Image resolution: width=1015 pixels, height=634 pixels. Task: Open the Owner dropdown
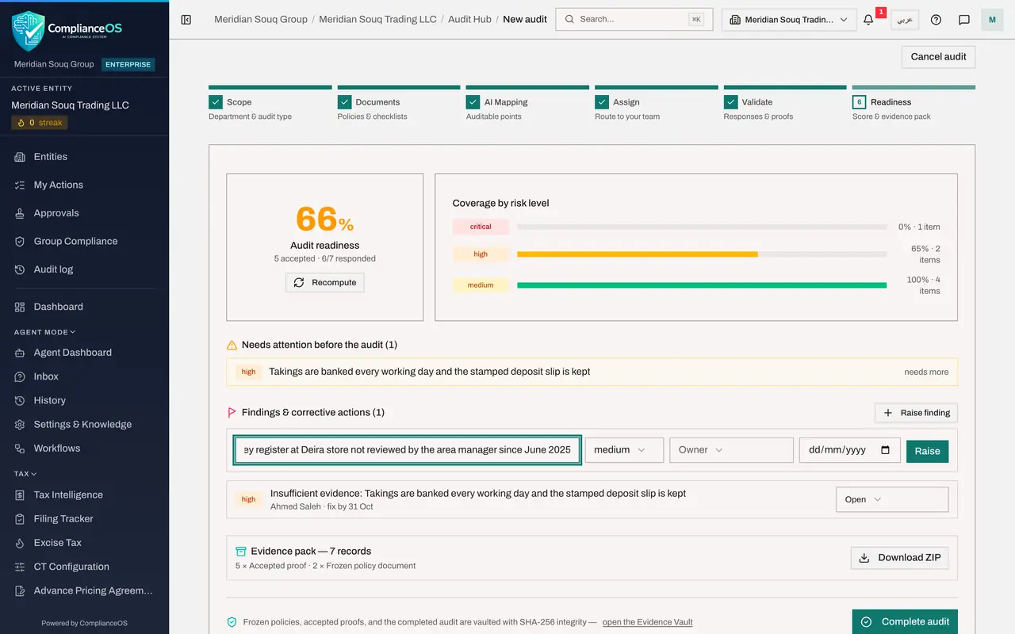(731, 450)
